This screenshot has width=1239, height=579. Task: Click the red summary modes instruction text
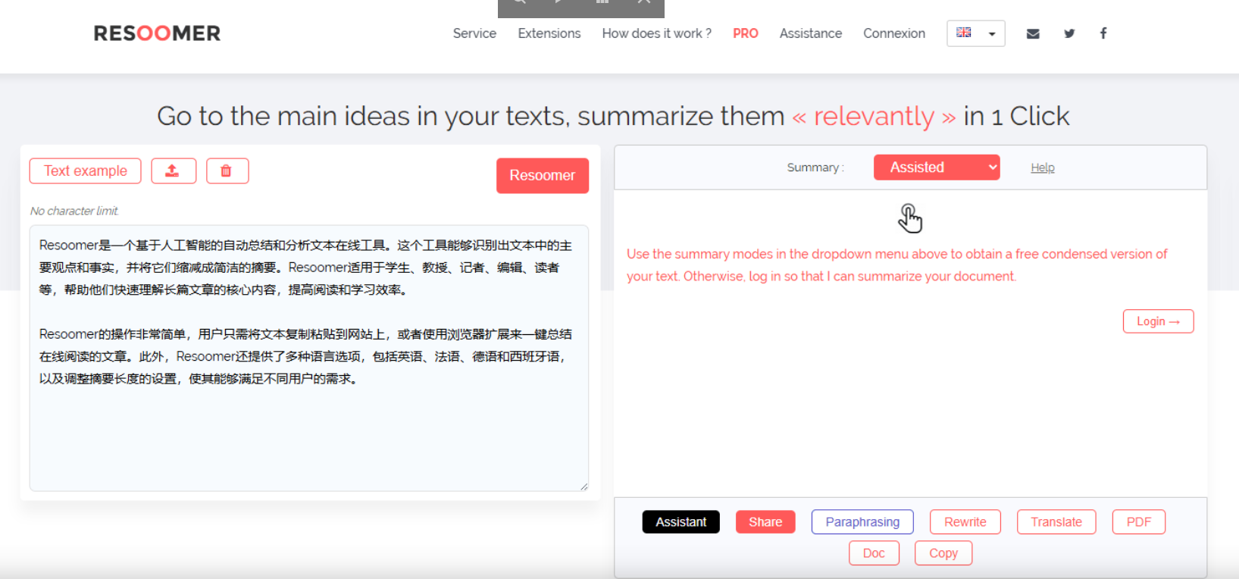point(897,265)
